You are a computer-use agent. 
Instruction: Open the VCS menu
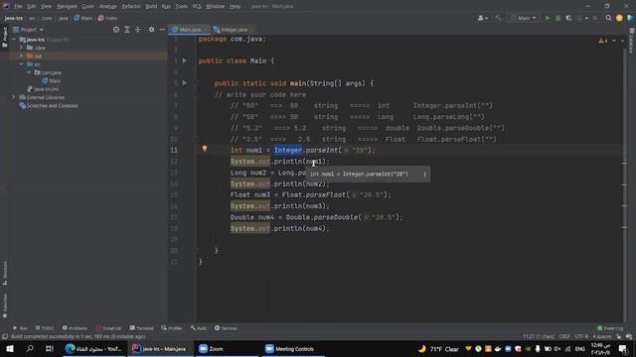[x=197, y=6]
